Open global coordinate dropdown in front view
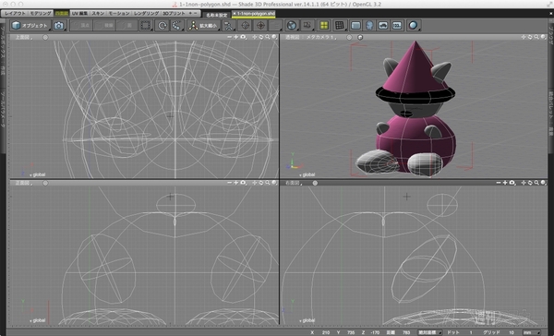This screenshot has height=336, width=554. point(37,321)
